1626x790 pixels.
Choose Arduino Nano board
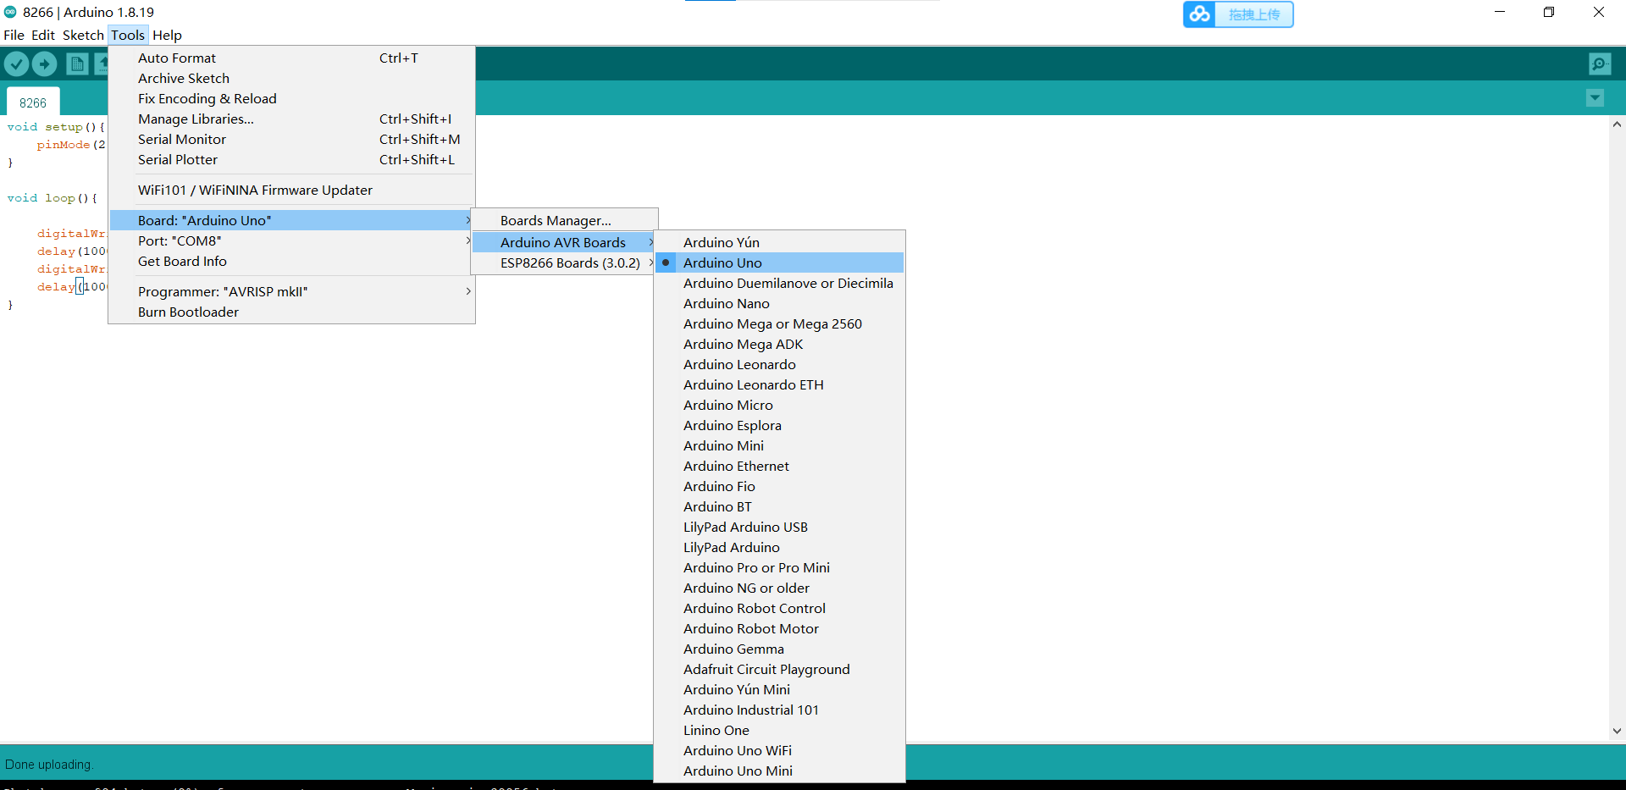(x=779, y=303)
